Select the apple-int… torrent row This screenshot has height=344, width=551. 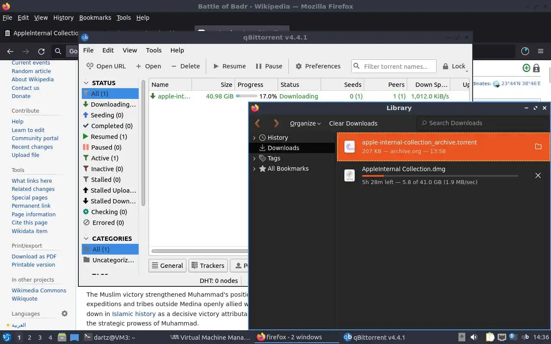click(310, 96)
